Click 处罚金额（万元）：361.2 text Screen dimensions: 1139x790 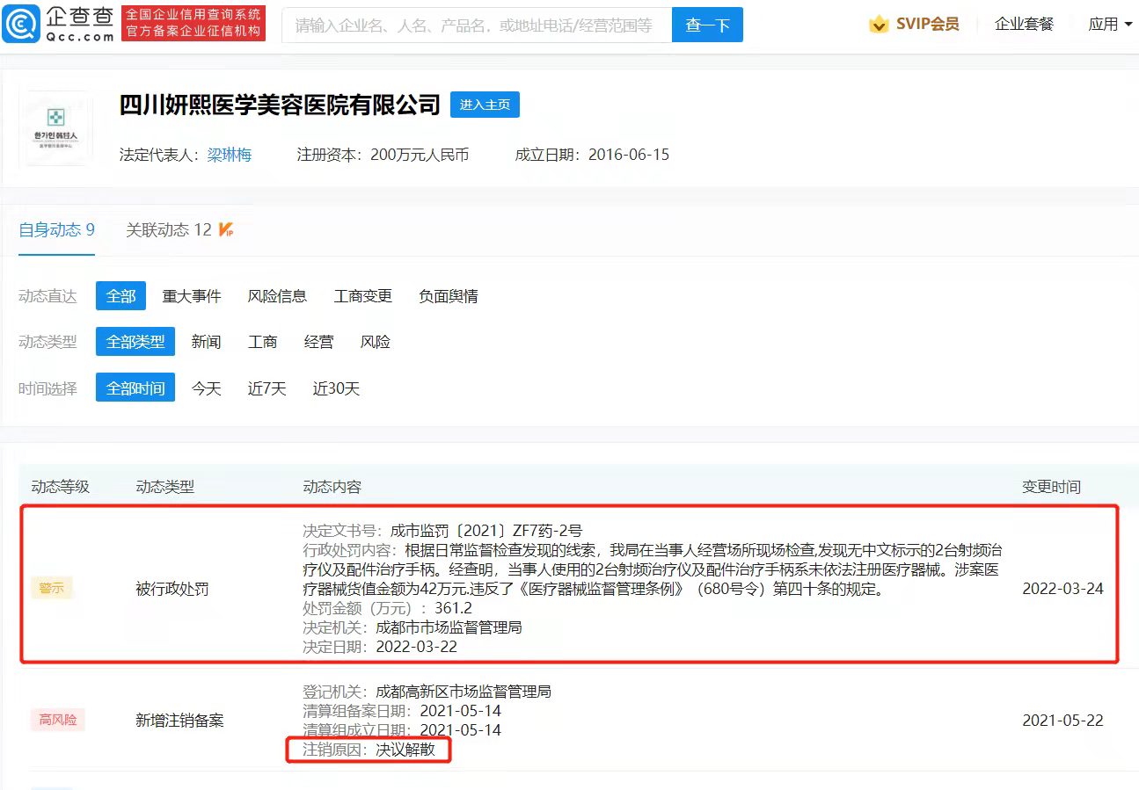(x=389, y=608)
